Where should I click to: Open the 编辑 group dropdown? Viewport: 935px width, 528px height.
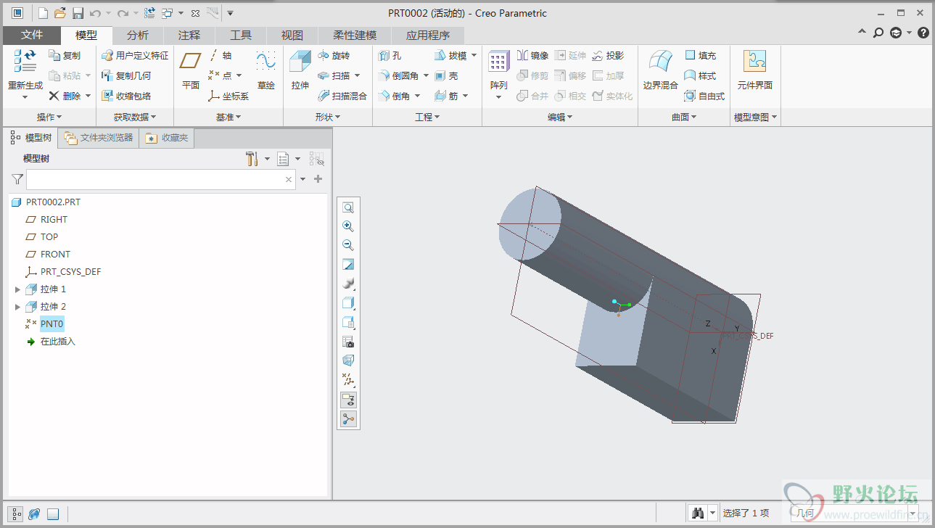(x=560, y=117)
